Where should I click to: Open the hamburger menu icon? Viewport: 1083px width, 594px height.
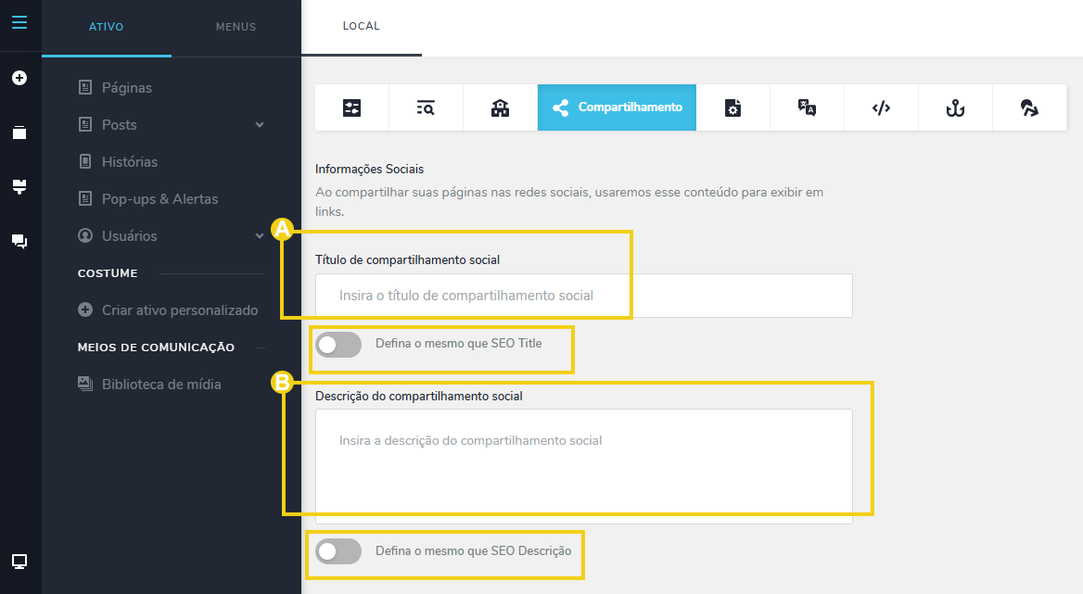pyautogui.click(x=19, y=23)
